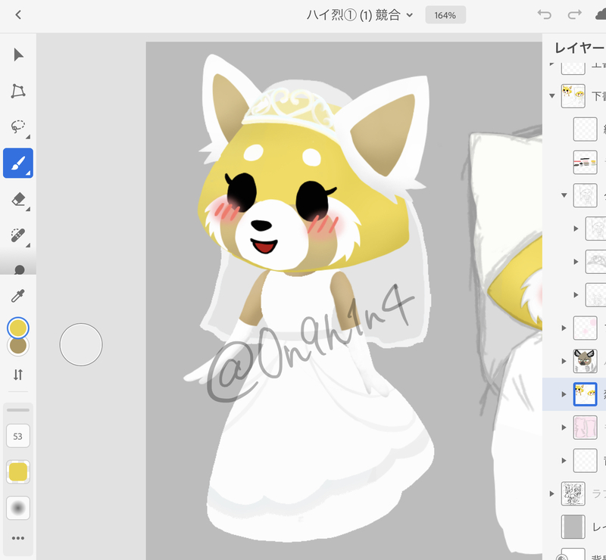This screenshot has height=560, width=606.
Task: Select the Eyedropper tool
Action: point(18,295)
